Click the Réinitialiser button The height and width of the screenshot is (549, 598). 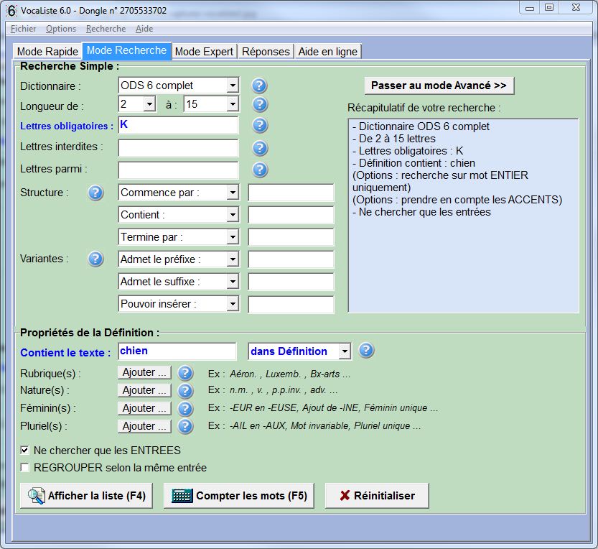tap(377, 496)
